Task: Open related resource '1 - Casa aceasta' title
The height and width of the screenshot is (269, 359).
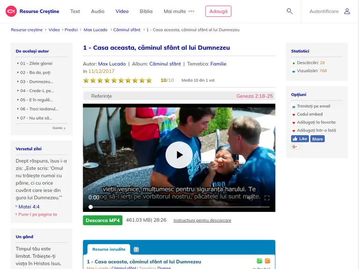Action: click(144, 262)
